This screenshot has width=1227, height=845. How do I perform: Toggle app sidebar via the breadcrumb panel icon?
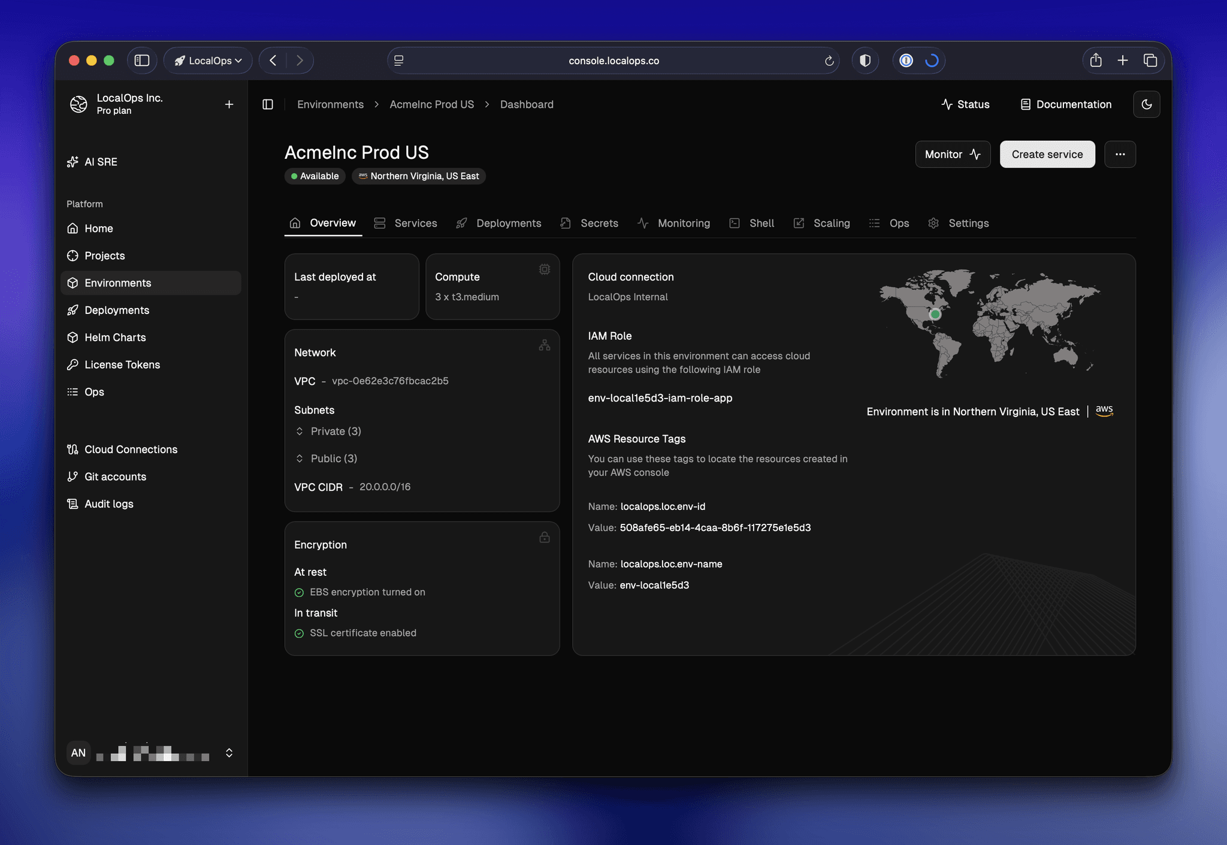coord(268,104)
